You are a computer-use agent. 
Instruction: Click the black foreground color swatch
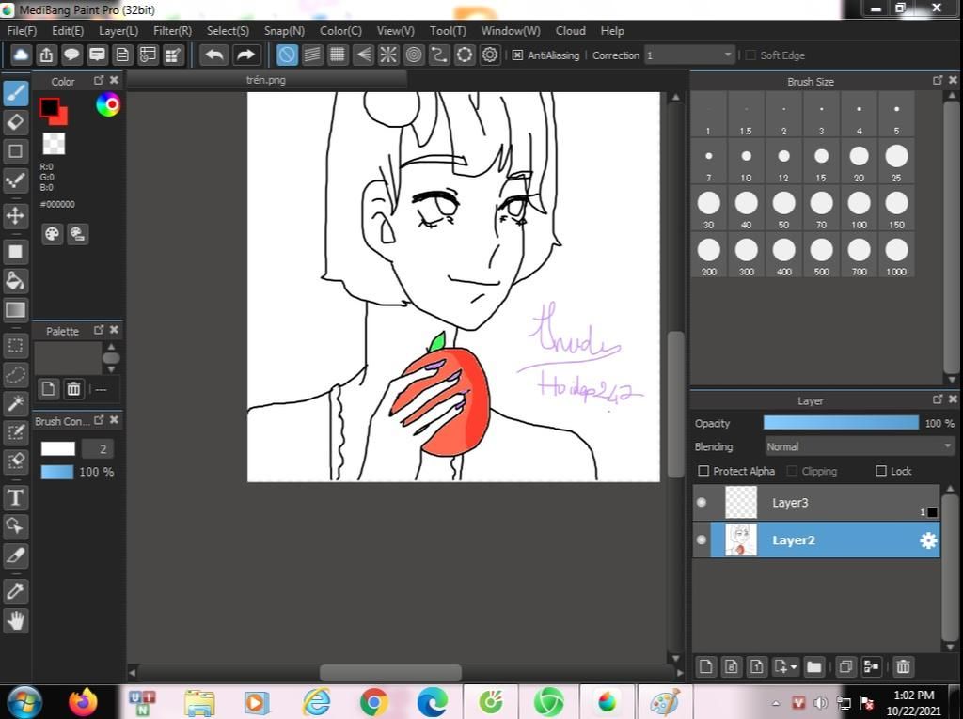click(x=49, y=107)
